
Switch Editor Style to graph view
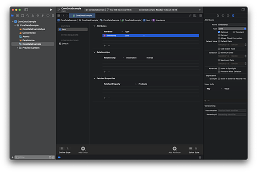(196, 148)
